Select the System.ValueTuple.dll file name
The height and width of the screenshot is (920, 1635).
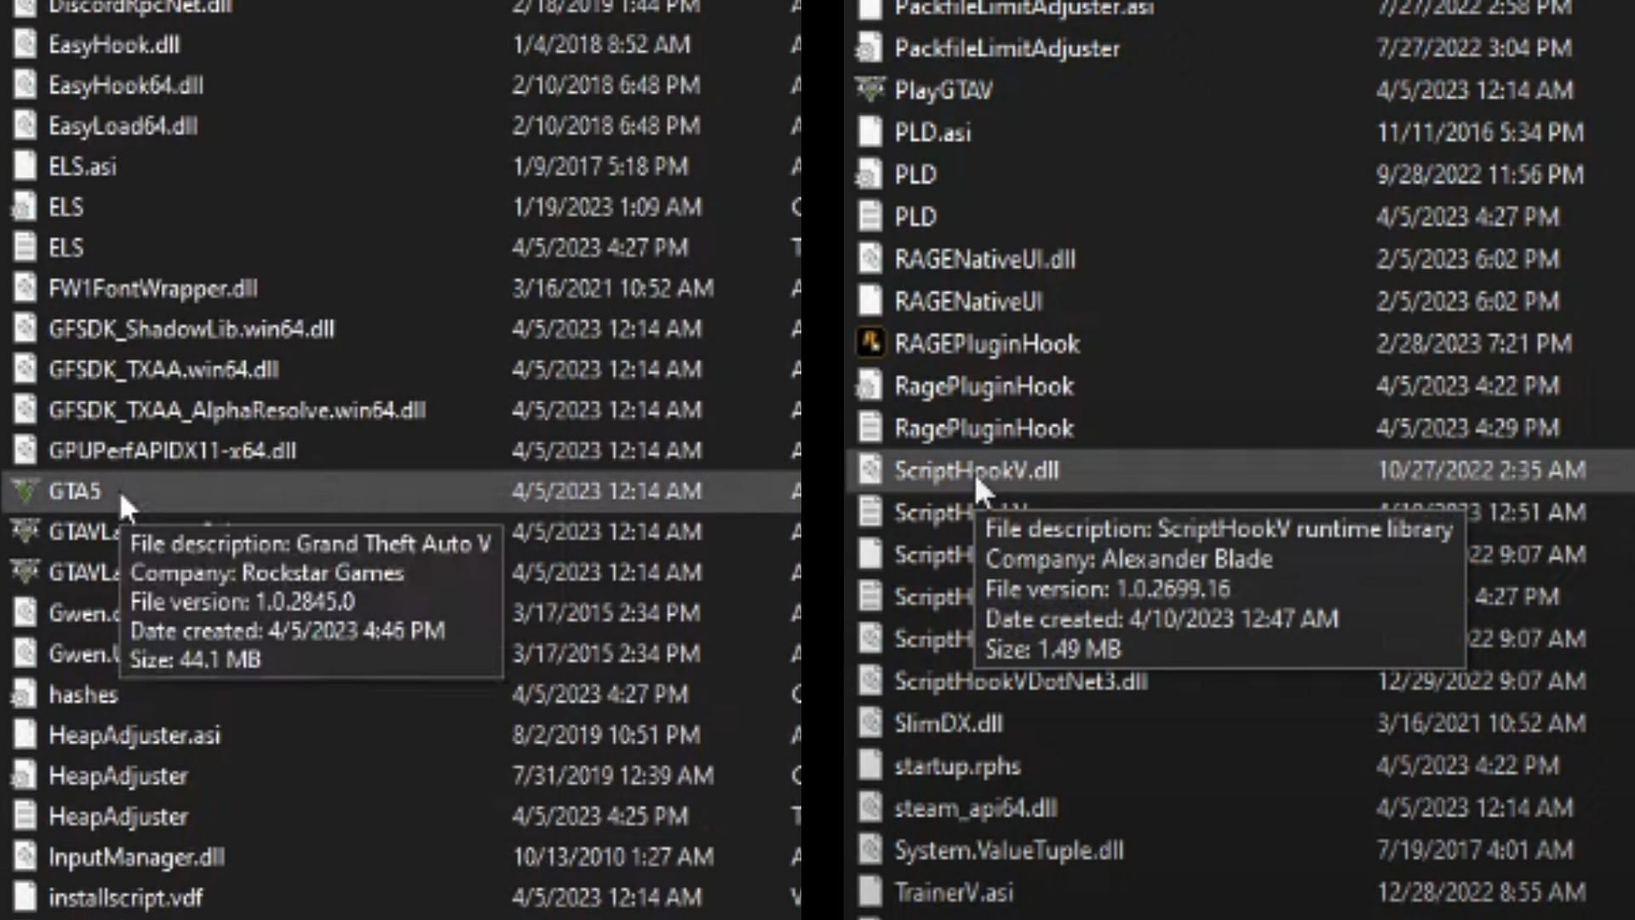point(1009,850)
